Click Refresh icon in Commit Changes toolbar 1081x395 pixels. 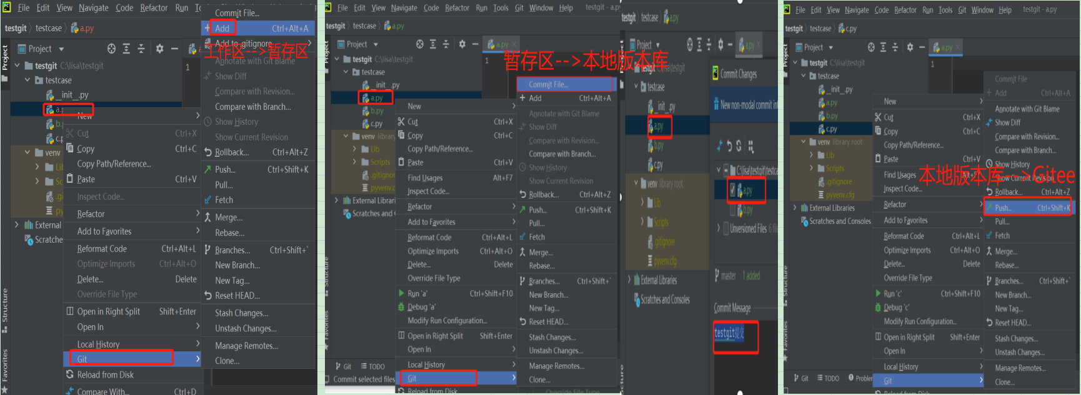[739, 146]
